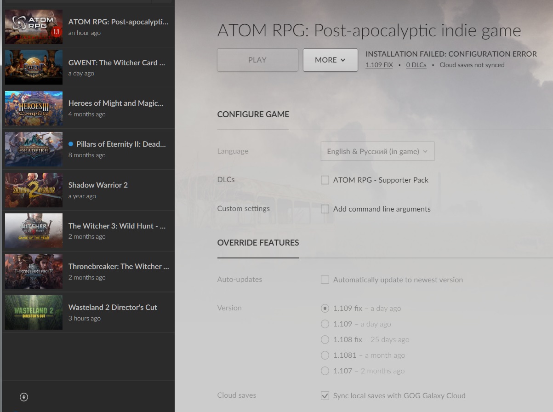The image size is (553, 412).
Task: Click Cloud saves not synced status
Action: pos(472,65)
